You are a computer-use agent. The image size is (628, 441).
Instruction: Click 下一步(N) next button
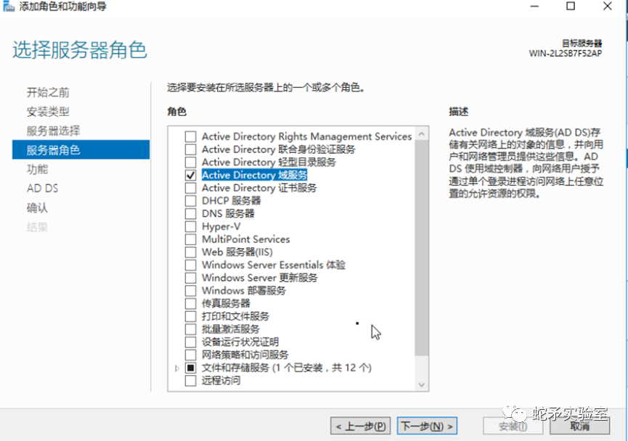pyautogui.click(x=427, y=426)
